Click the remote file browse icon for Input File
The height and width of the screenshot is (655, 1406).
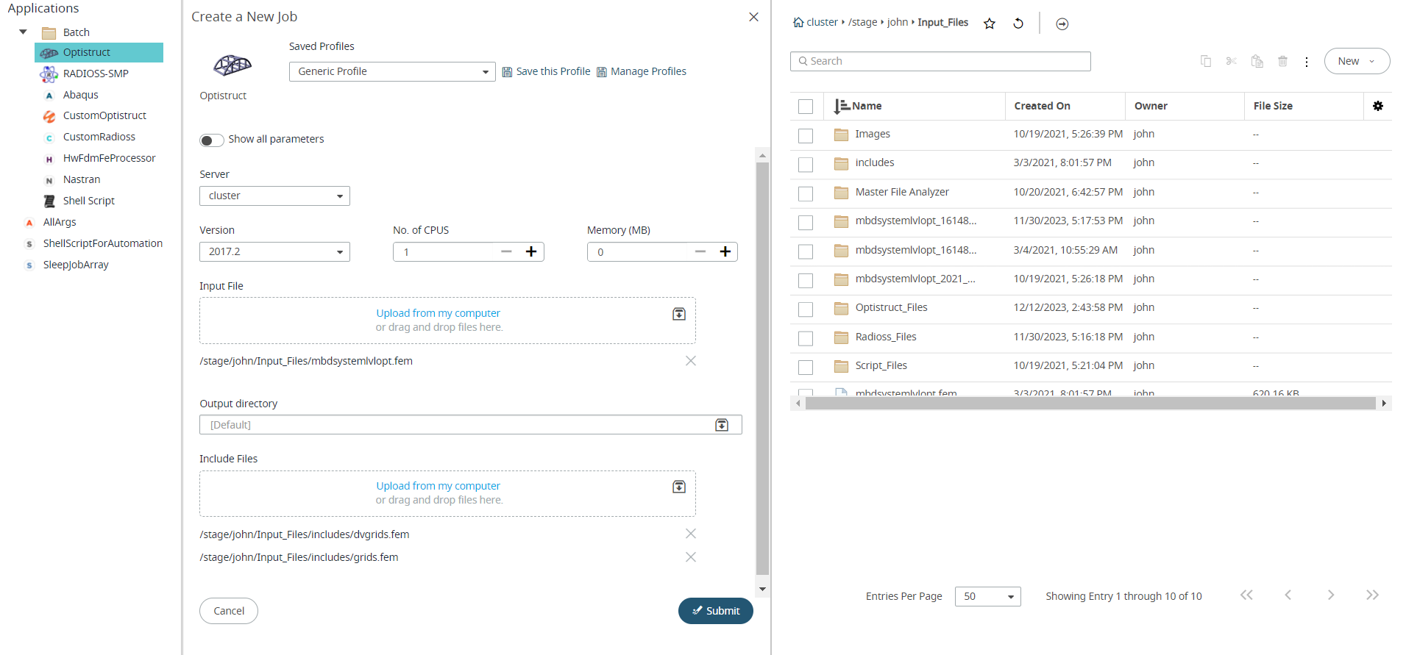[679, 314]
